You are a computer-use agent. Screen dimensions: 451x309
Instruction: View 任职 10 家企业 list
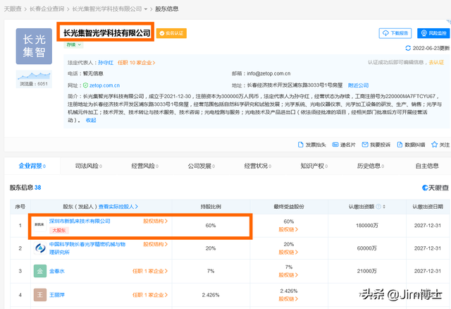tap(136, 63)
